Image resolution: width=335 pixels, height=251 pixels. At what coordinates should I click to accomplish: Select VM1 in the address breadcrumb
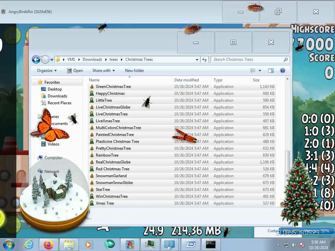point(71,59)
